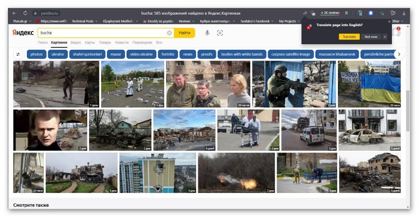Image resolution: width=418 pixels, height=217 pixels.
Task: Expand TheLab.gr bookmarks folder
Action: 22,21
